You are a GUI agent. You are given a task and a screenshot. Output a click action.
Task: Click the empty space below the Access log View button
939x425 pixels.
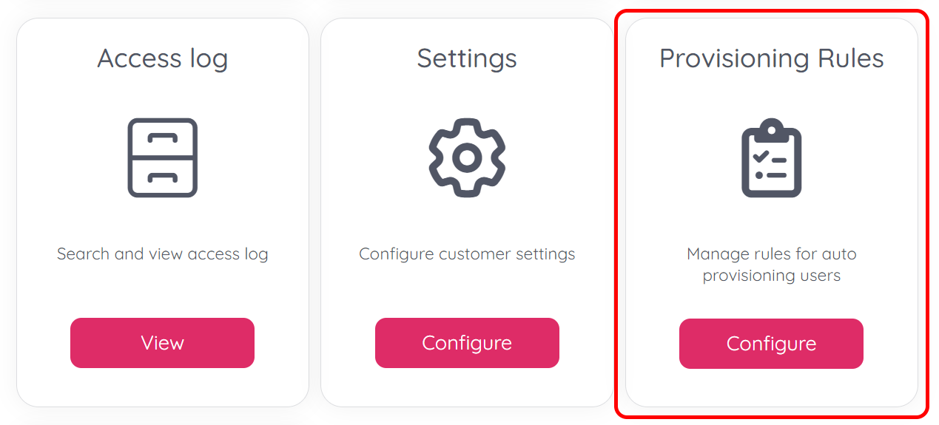coord(163,388)
